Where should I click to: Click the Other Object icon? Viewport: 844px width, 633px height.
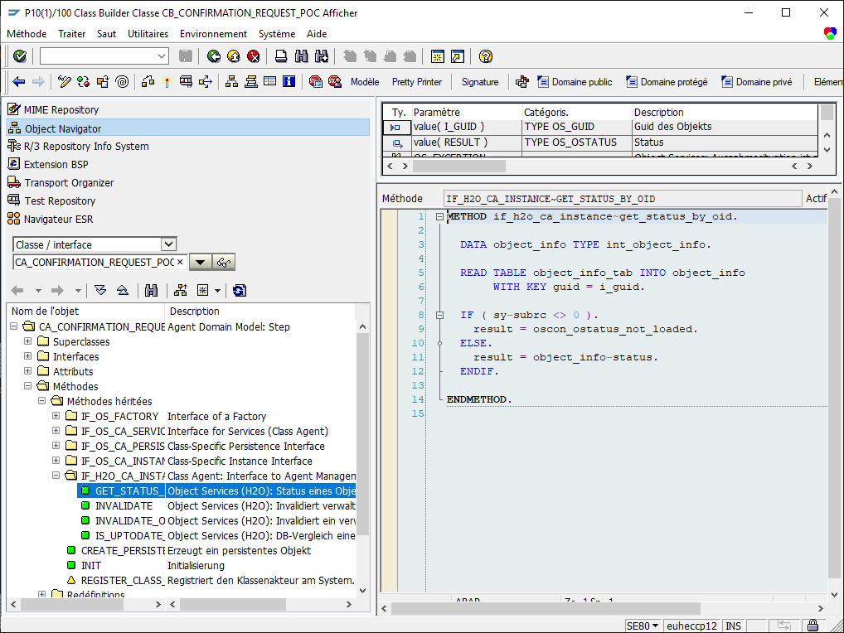(x=103, y=82)
